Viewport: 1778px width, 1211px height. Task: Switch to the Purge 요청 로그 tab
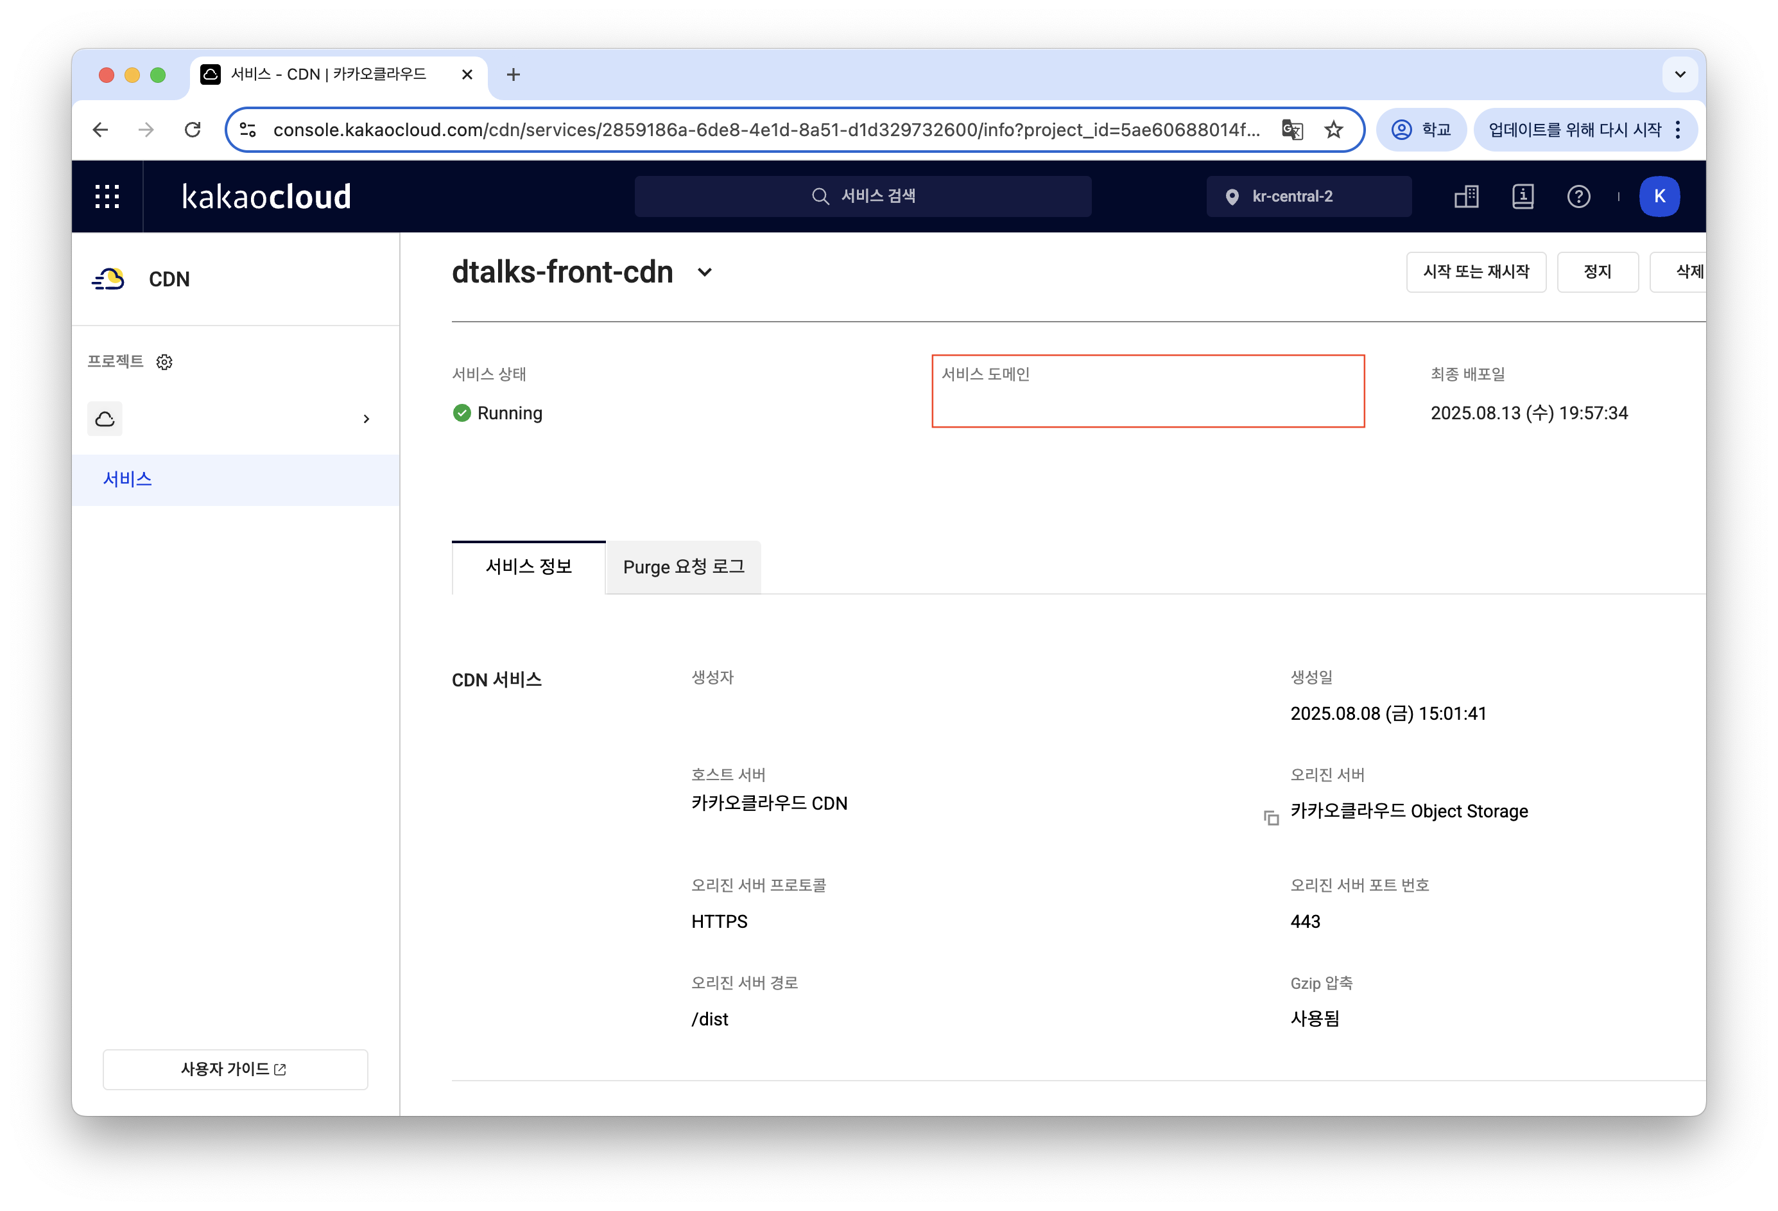pyautogui.click(x=684, y=567)
